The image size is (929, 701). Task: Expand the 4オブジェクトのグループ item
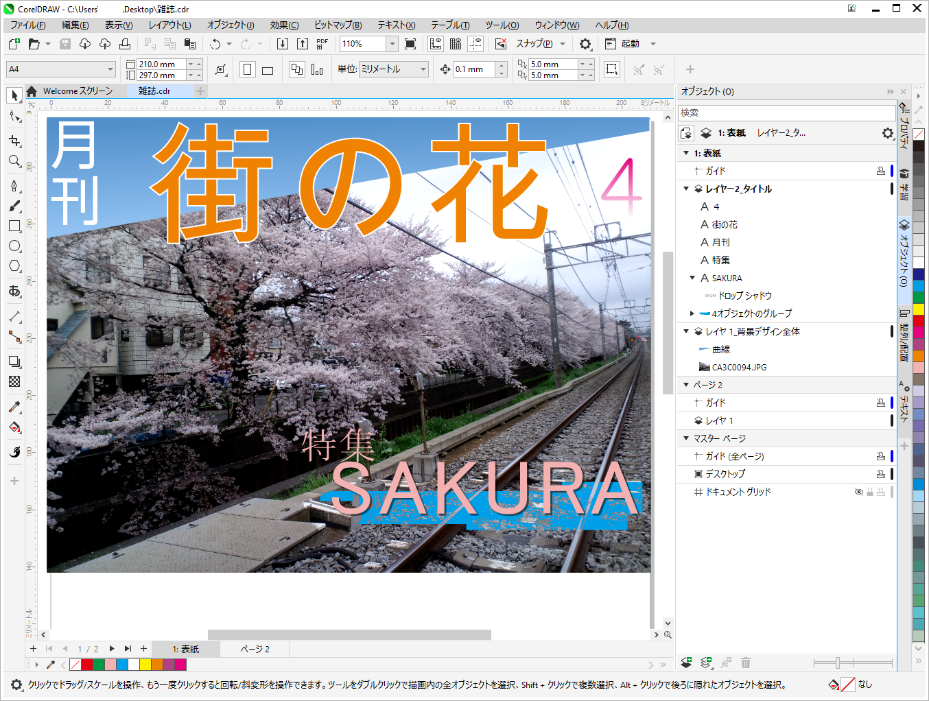(692, 313)
